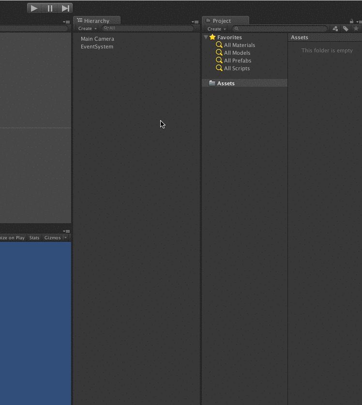Click the Pause button

tap(50, 8)
